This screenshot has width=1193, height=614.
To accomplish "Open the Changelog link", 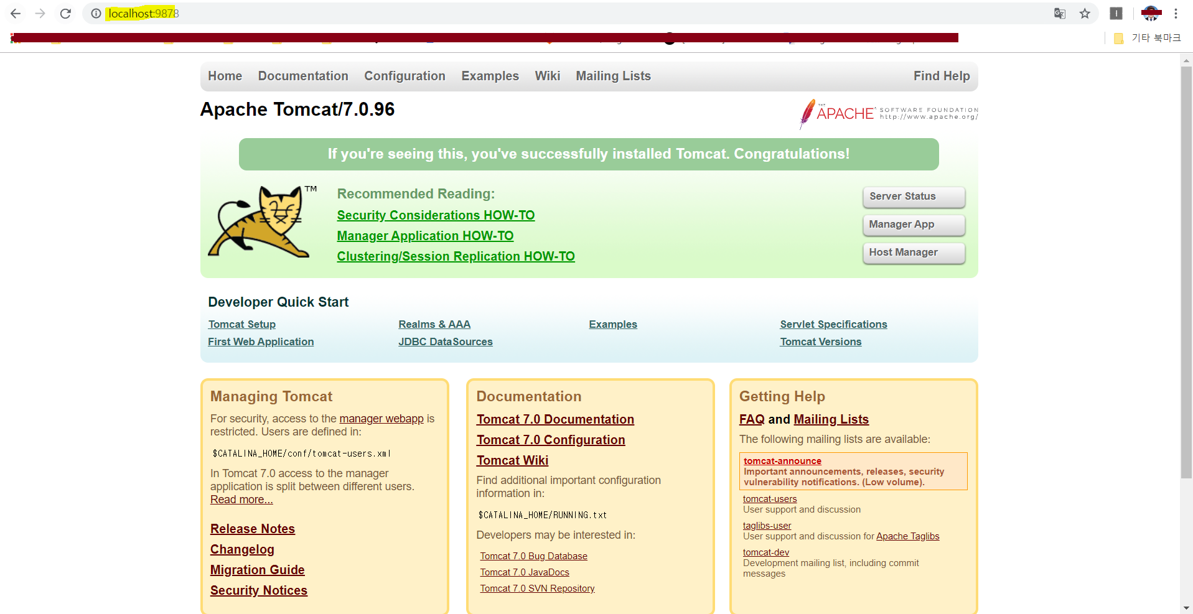I will pos(242,549).
